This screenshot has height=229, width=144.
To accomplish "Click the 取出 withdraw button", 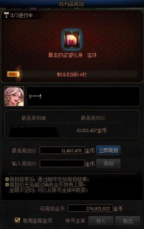I will click(x=128, y=221).
